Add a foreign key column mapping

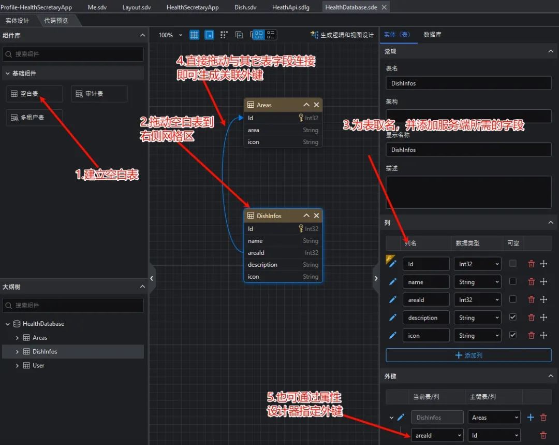[x=531, y=417]
